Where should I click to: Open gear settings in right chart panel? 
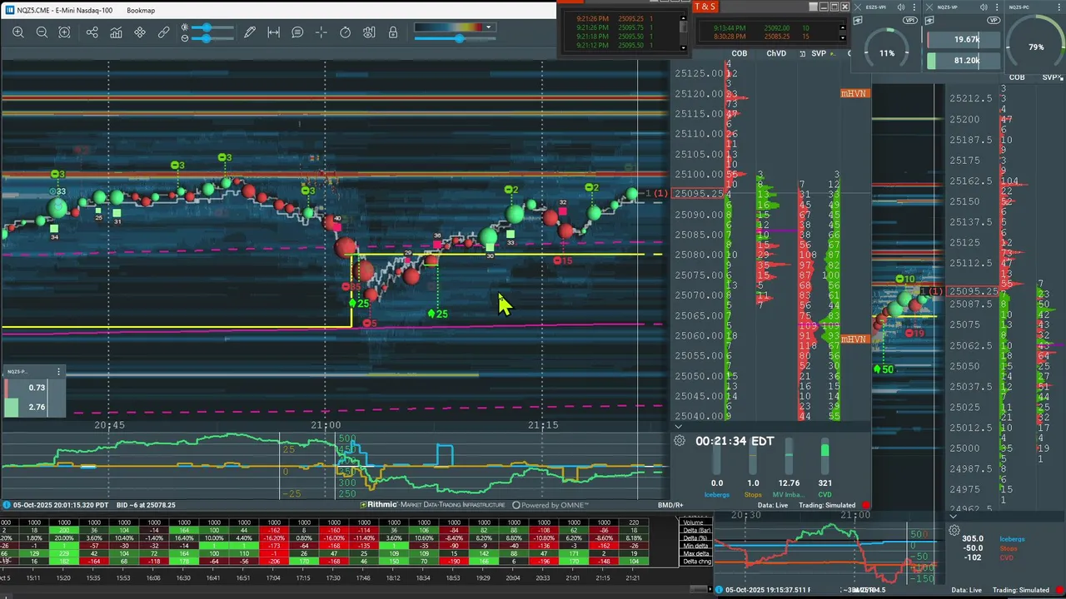954,530
